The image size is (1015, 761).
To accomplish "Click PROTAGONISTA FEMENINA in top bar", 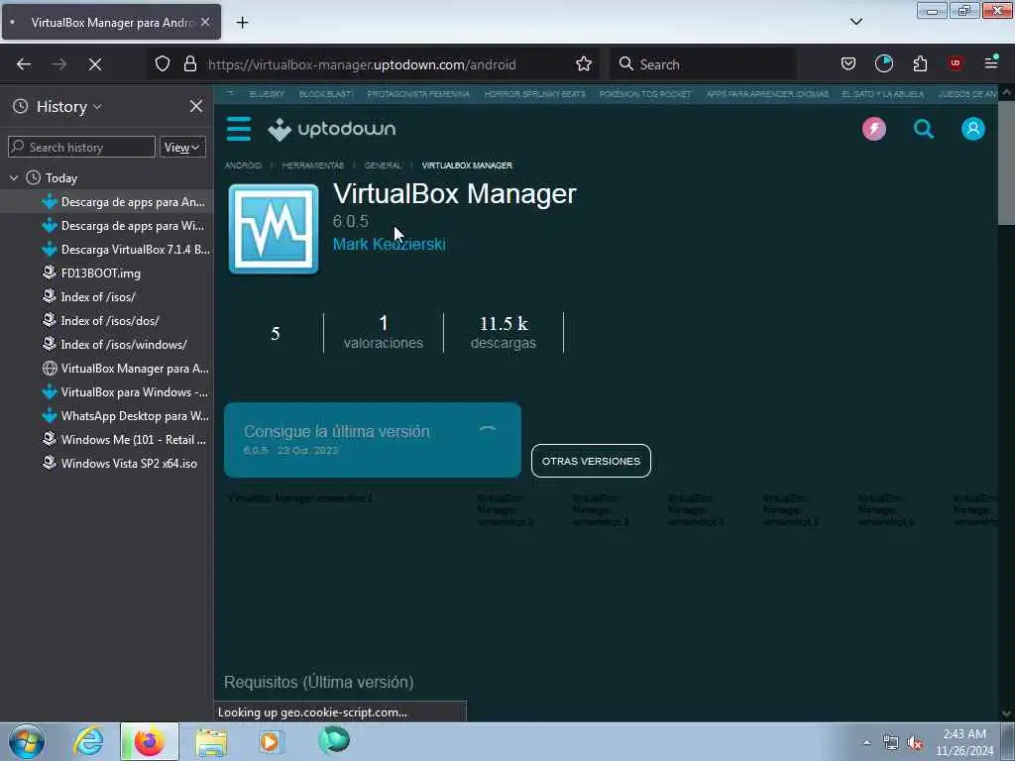I will (418, 94).
